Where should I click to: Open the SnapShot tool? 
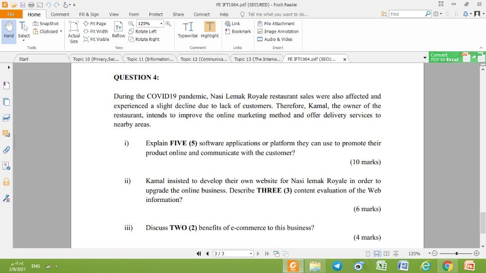46,23
